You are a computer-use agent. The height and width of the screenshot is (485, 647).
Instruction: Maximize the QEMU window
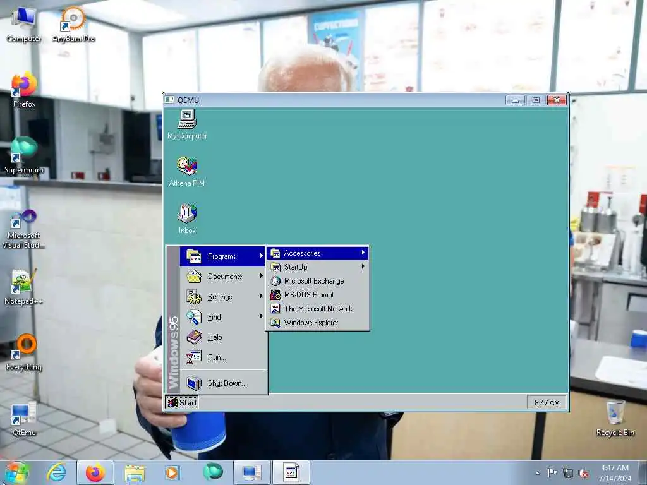click(x=536, y=100)
